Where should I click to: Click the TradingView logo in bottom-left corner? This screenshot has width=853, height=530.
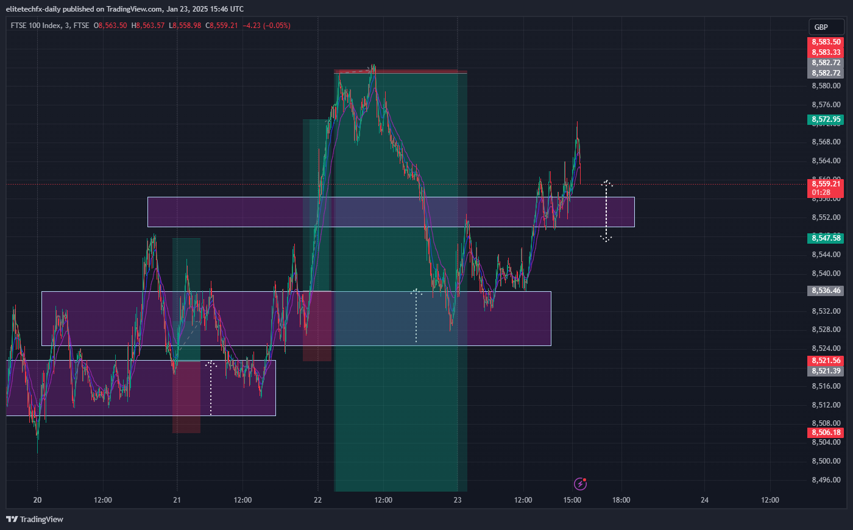click(35, 519)
